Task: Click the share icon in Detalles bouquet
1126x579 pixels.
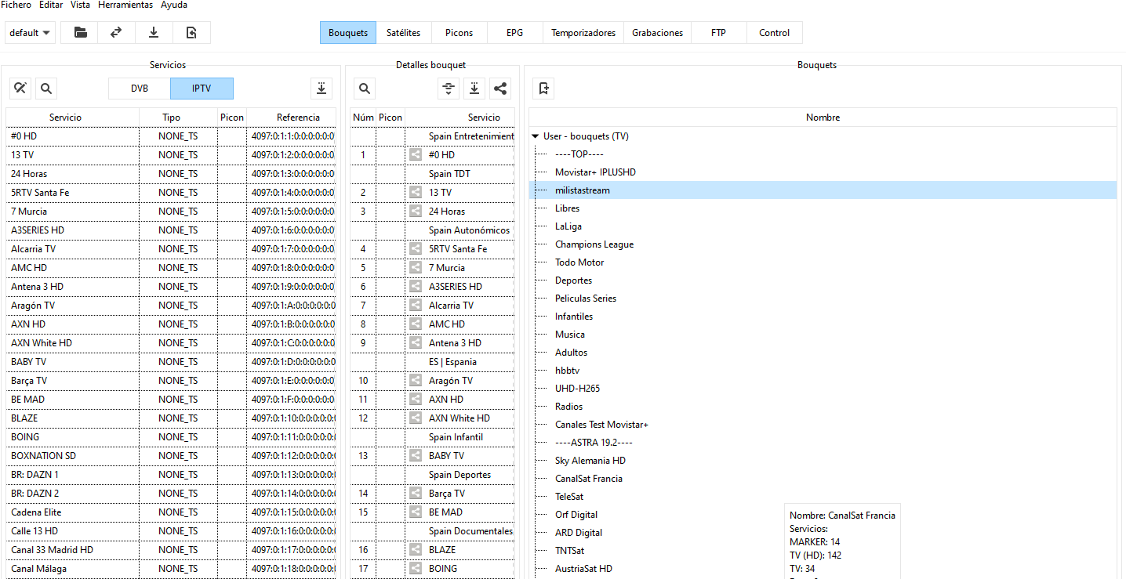Action: (x=500, y=89)
